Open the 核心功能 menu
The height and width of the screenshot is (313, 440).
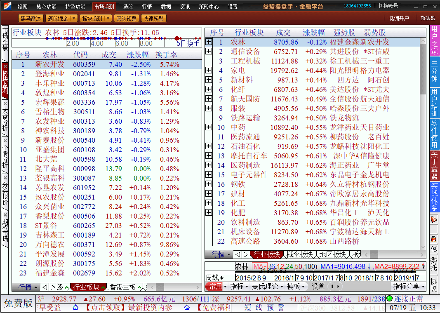point(46,7)
